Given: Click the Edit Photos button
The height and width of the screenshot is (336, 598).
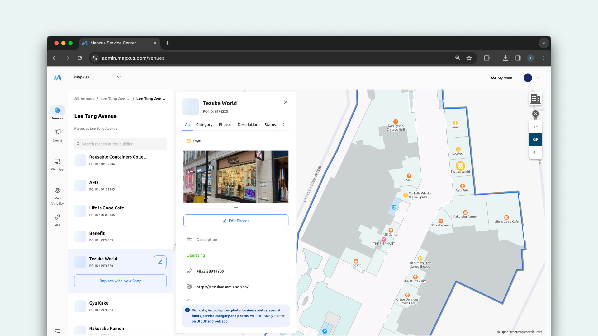Looking at the screenshot, I should 236,221.
